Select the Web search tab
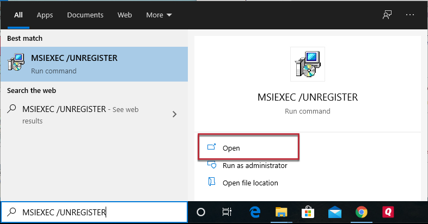Viewport: 428px width, 224px height. coord(125,15)
